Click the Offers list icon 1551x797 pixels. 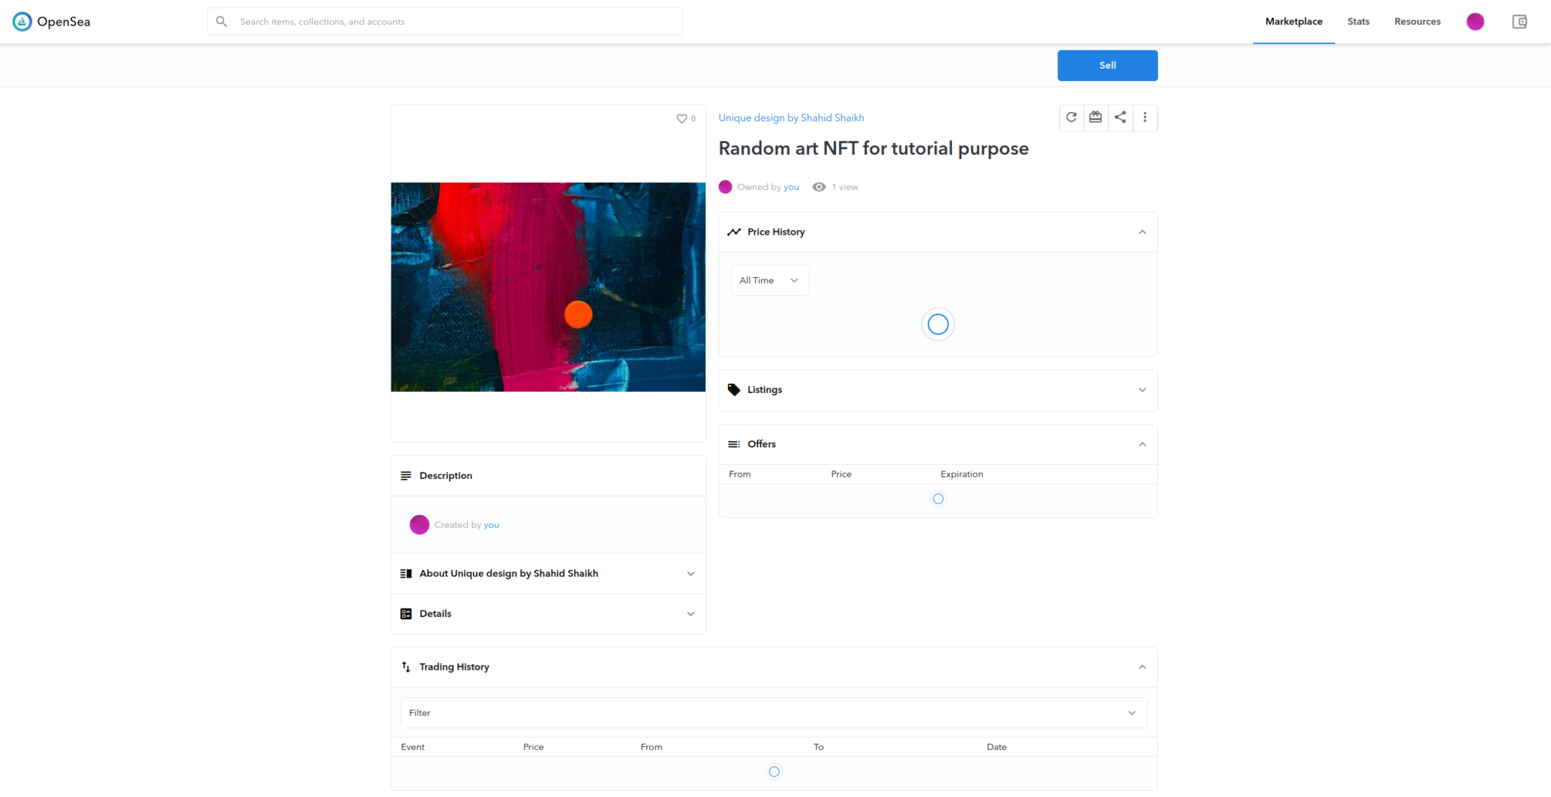pos(734,444)
